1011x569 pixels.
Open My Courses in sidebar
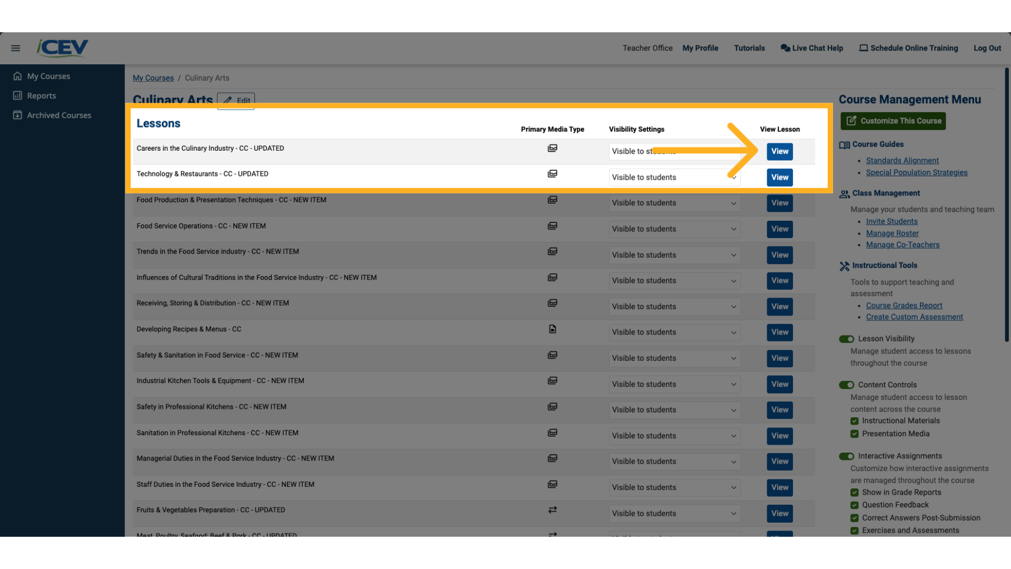[x=48, y=76]
